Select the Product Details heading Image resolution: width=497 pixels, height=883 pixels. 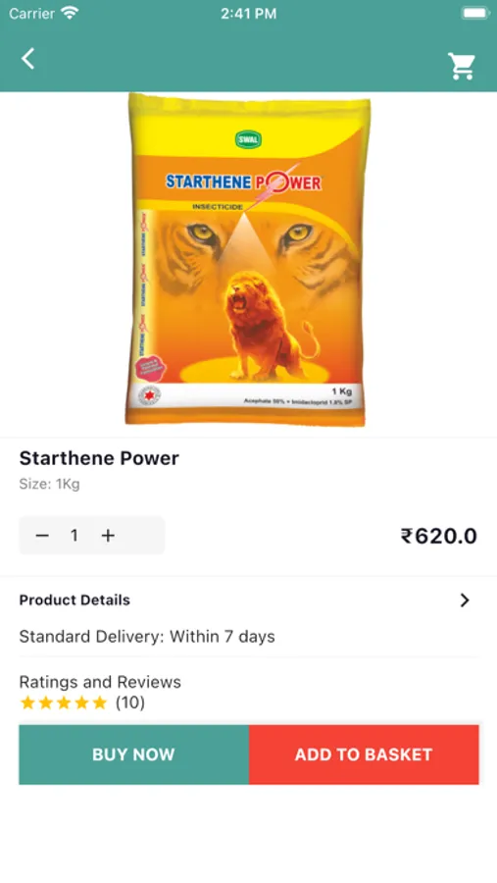pos(75,600)
